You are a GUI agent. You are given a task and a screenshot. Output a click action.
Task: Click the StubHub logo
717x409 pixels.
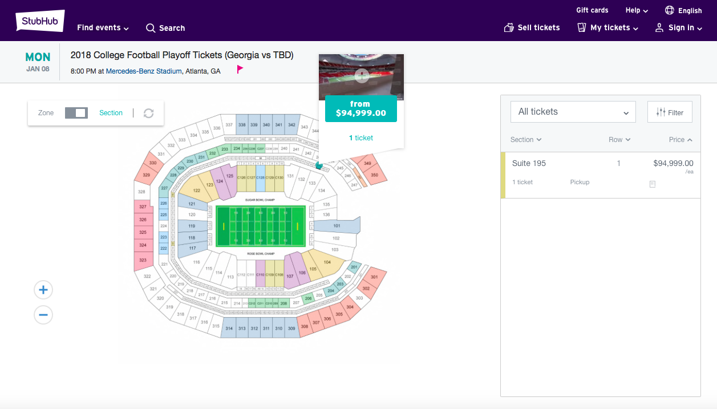coord(40,22)
